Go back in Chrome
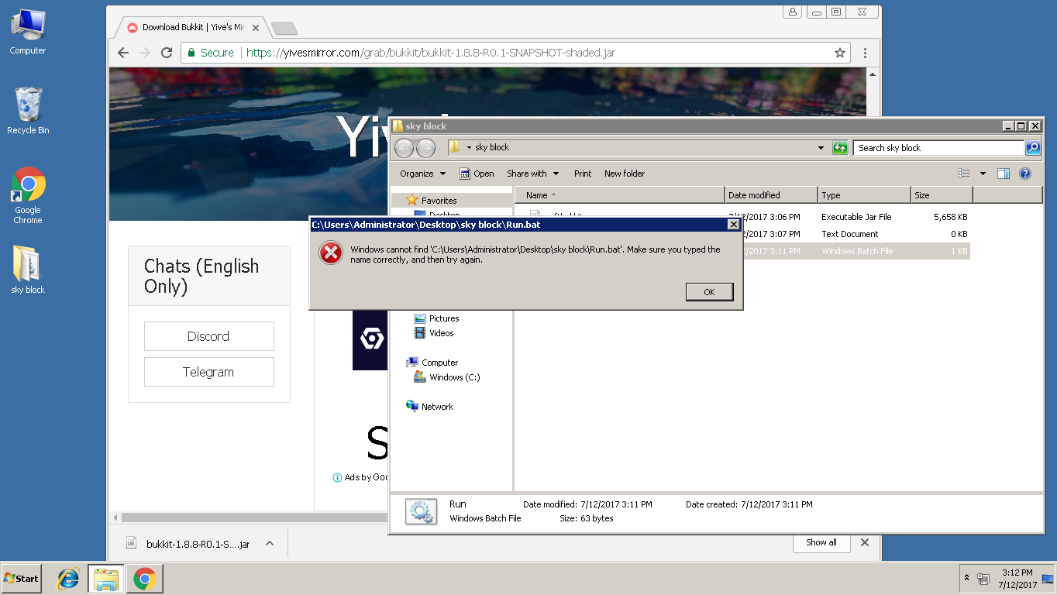The height and width of the screenshot is (595, 1057). (x=123, y=53)
